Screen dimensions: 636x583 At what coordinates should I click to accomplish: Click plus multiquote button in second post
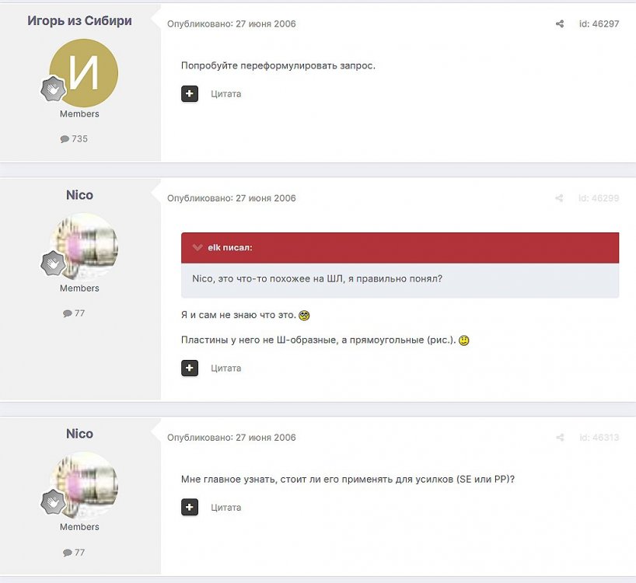pos(190,368)
